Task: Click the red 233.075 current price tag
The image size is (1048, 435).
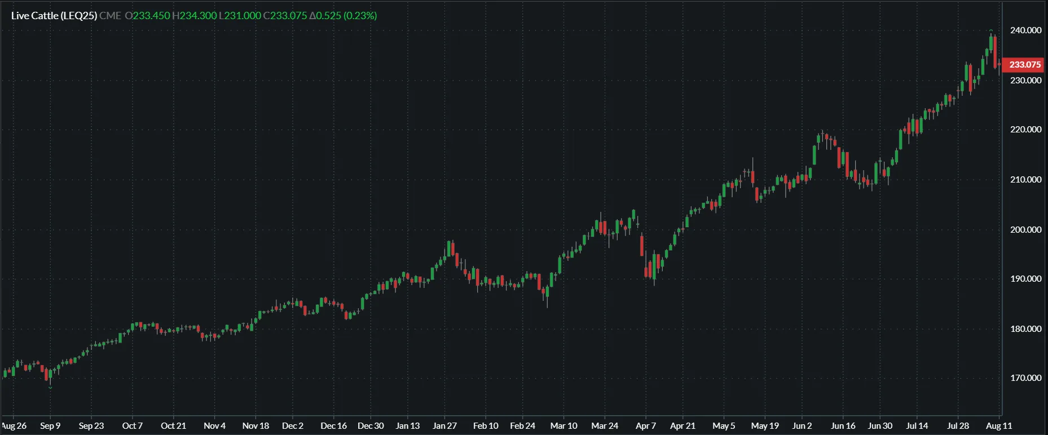Action: pos(1024,65)
